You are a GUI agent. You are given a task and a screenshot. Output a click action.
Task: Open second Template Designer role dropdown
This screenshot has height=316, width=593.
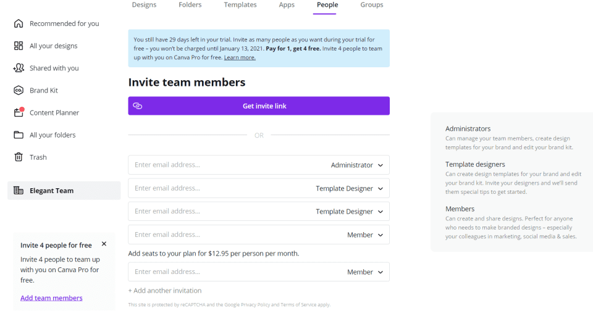click(350, 212)
